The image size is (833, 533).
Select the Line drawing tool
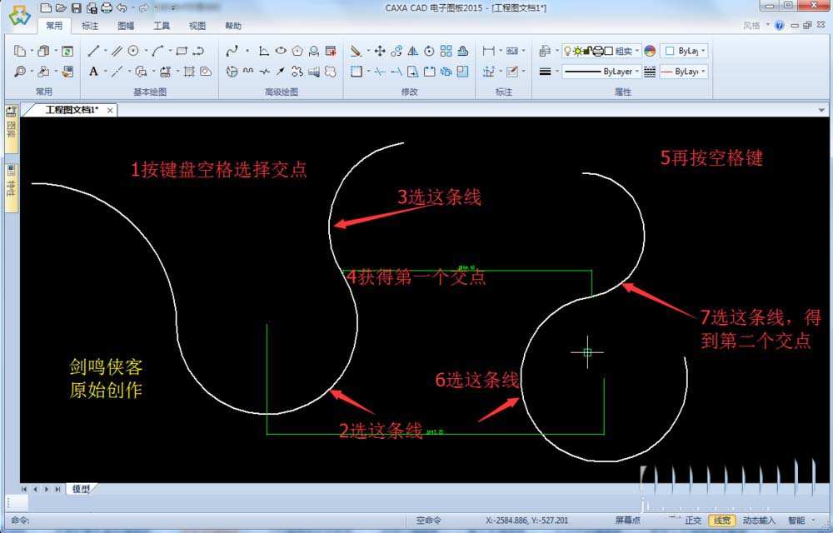94,50
